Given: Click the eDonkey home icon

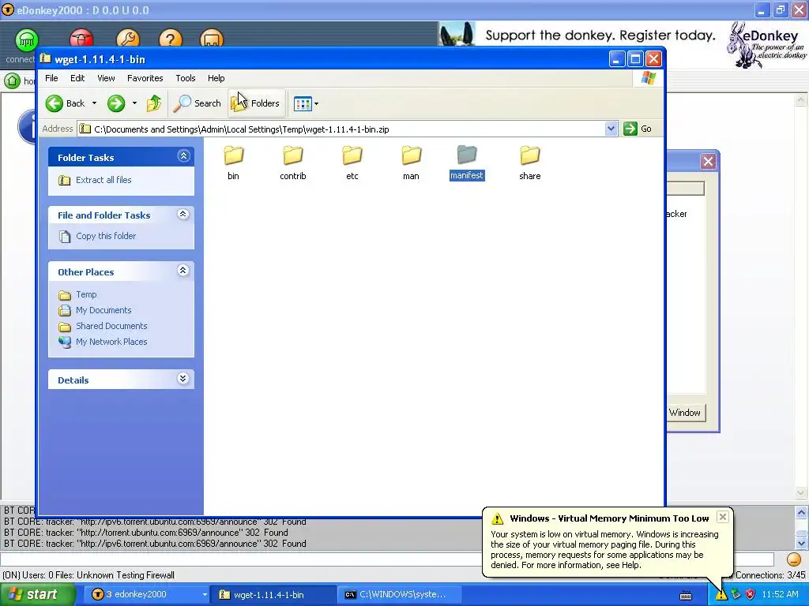Looking at the screenshot, I should click(13, 81).
